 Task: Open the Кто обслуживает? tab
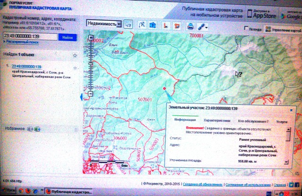(x=250, y=121)
